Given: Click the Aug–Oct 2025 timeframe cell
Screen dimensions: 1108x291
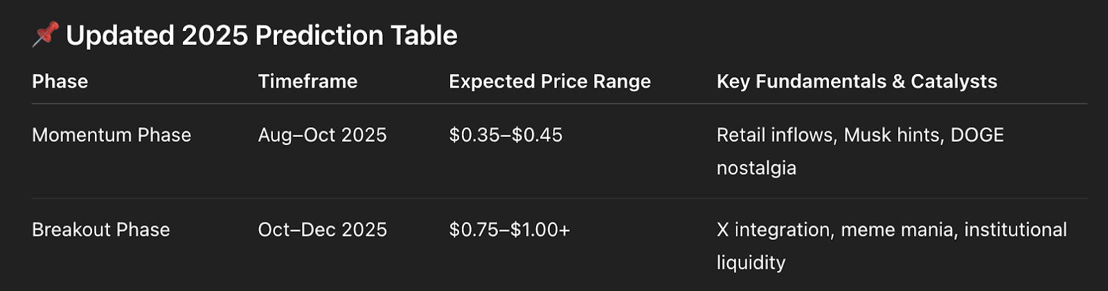Looking at the screenshot, I should (322, 135).
